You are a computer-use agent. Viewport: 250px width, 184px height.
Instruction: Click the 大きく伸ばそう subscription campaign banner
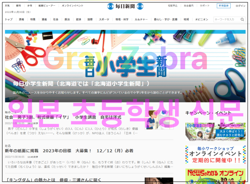(215, 132)
